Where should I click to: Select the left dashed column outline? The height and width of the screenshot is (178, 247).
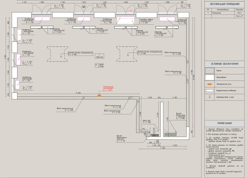pos(57,54)
